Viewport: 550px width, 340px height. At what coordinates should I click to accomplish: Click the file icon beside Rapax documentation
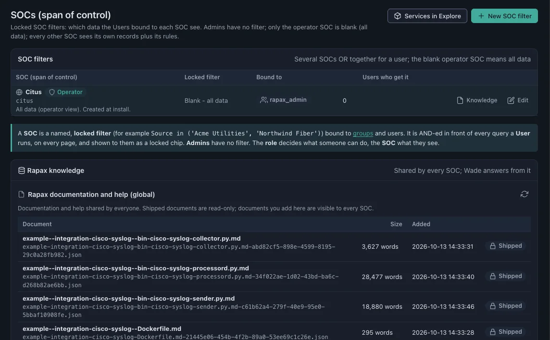tap(22, 194)
